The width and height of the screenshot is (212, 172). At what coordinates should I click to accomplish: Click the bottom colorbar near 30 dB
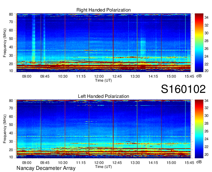(x=199, y=116)
